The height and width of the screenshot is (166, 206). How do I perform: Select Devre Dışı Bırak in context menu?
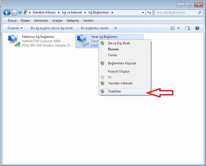click(119, 43)
